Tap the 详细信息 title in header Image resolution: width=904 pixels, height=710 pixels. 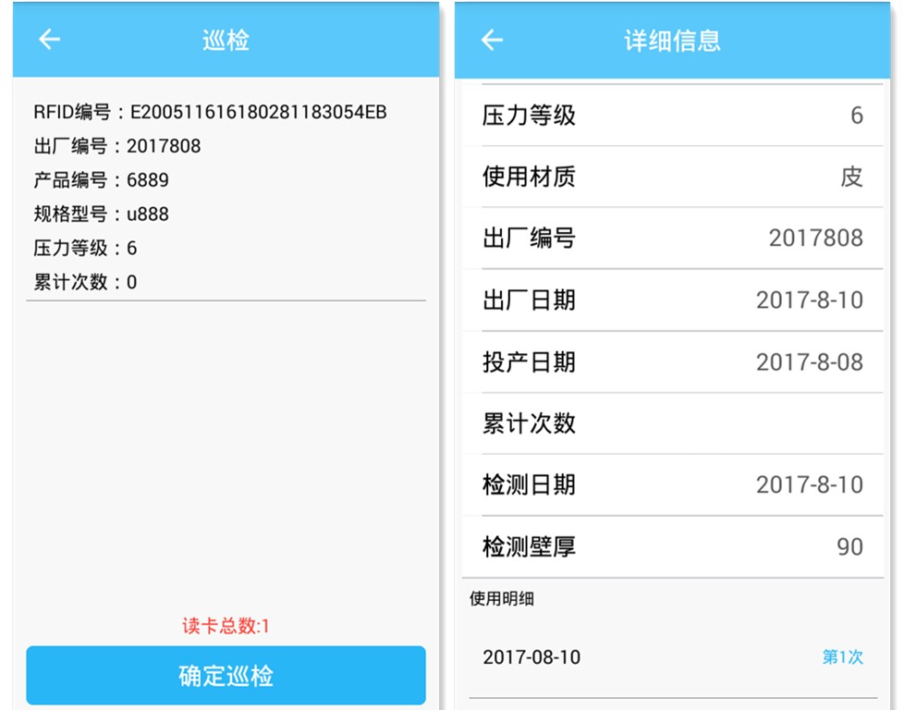click(x=672, y=41)
